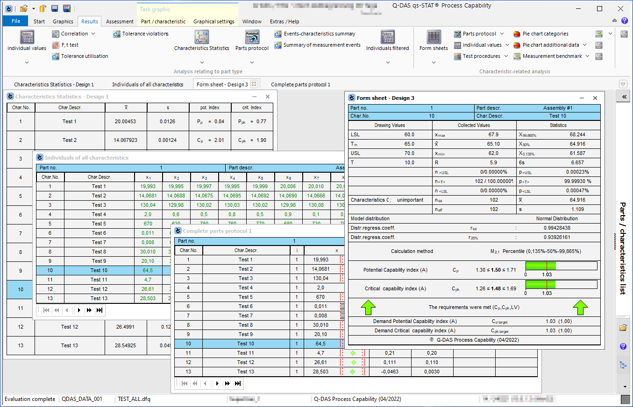Click the Correlation icon
This screenshot has height=407, width=633.
tap(56, 34)
